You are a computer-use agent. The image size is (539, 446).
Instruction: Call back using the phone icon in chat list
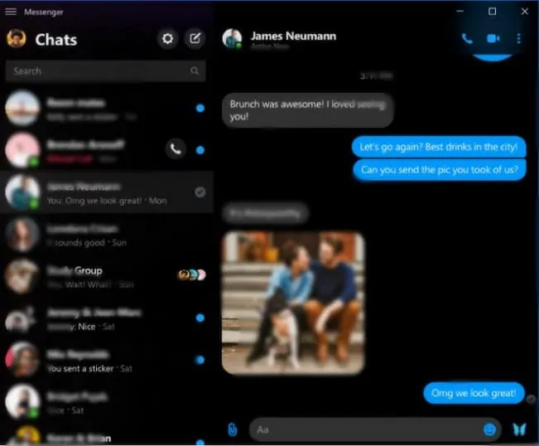pos(176,149)
